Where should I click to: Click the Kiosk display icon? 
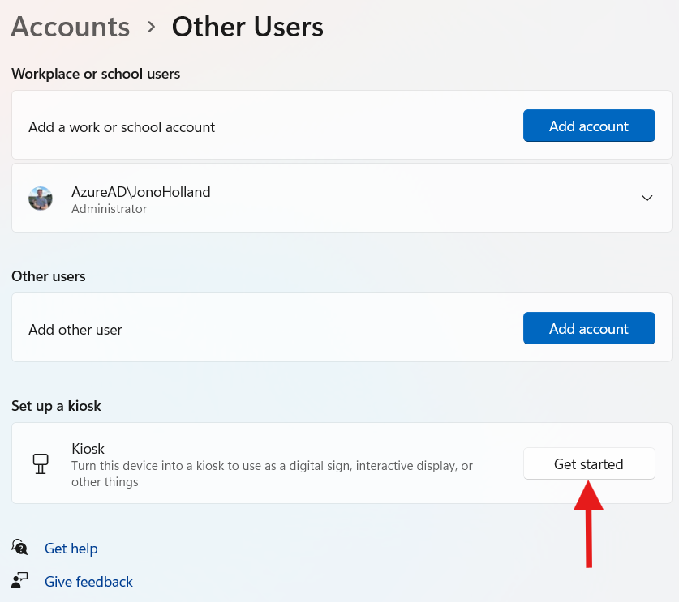click(40, 463)
